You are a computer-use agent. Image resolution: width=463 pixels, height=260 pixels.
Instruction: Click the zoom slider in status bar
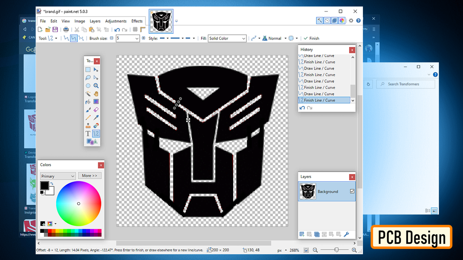(336, 250)
